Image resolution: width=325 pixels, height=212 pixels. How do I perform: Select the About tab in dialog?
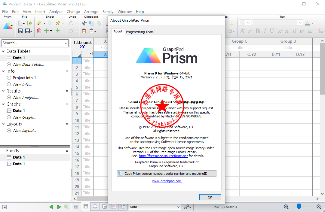(118, 31)
